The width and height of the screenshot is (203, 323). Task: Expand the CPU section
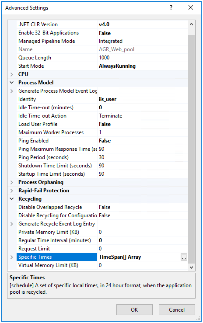pyautogui.click(x=12, y=74)
